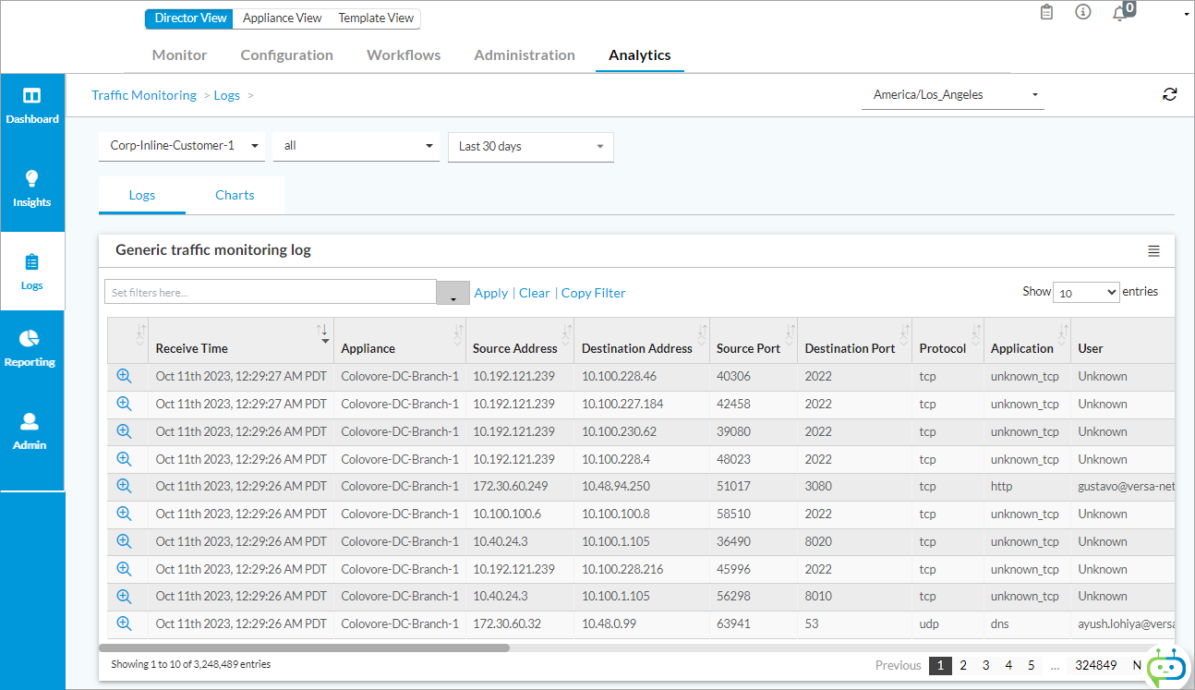Image resolution: width=1195 pixels, height=690 pixels.
Task: Open the clipboard tasks icon in the header
Action: (1046, 13)
